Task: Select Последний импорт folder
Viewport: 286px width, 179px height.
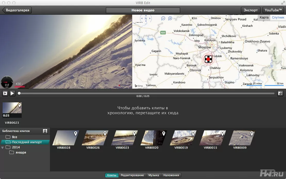Action: (25, 142)
